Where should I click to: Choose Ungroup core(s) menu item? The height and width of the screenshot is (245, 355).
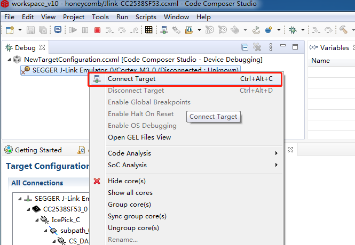pyautogui.click(x=133, y=228)
